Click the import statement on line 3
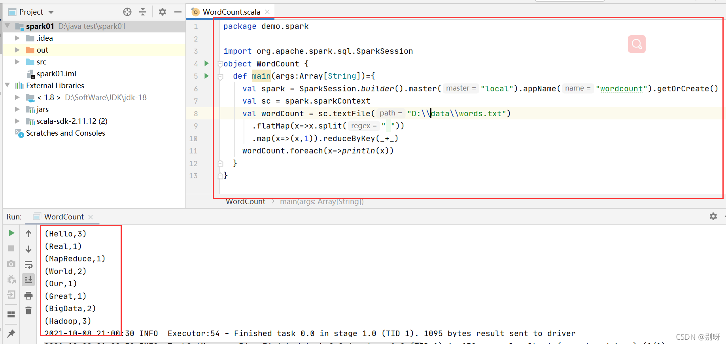This screenshot has width=726, height=344. click(318, 51)
